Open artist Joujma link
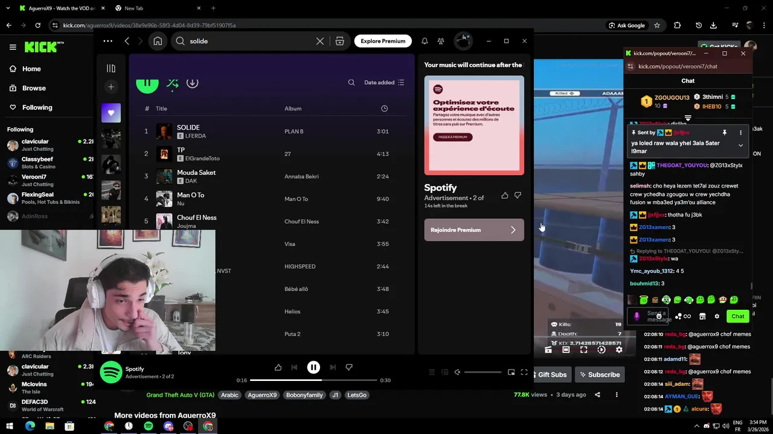This screenshot has width=773, height=434. pyautogui.click(x=187, y=226)
